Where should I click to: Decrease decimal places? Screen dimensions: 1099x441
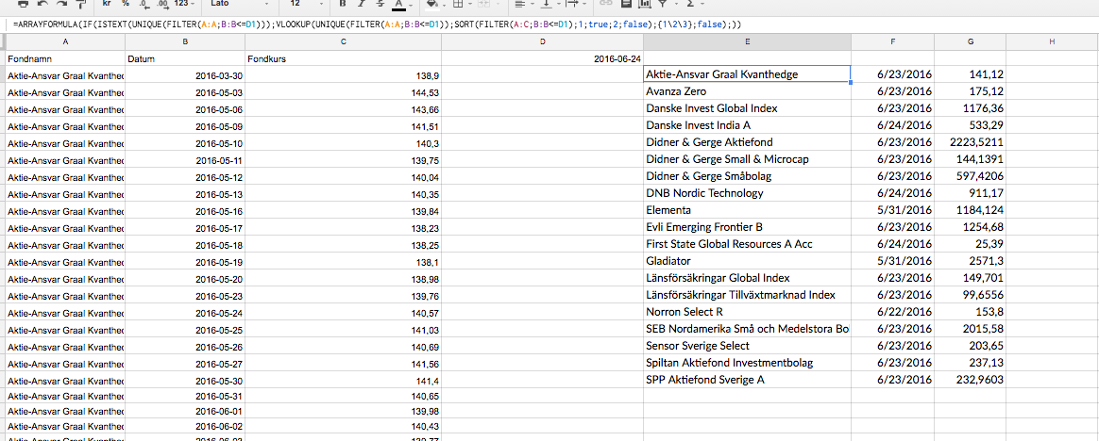point(144,4)
